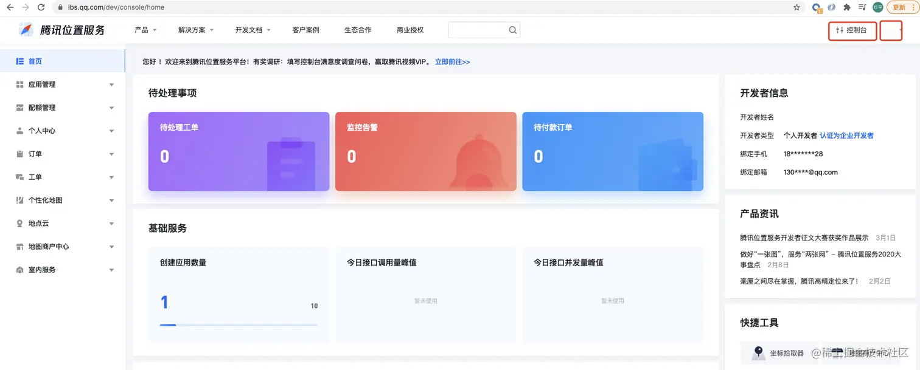Click the 今日接口调用量峰值 card

pyautogui.click(x=426, y=295)
